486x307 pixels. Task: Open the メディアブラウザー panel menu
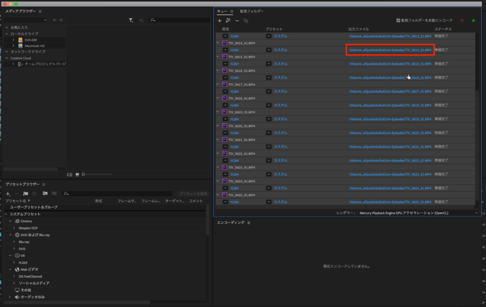pyautogui.click(x=40, y=11)
